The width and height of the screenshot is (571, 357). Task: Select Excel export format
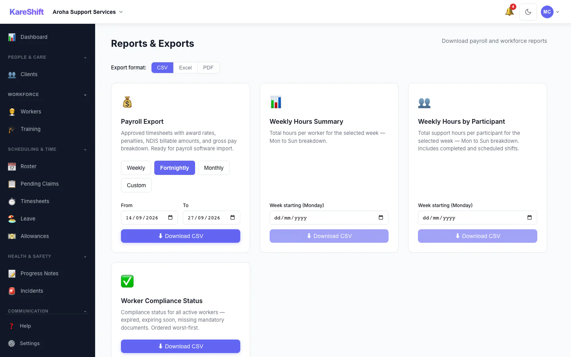coord(185,67)
